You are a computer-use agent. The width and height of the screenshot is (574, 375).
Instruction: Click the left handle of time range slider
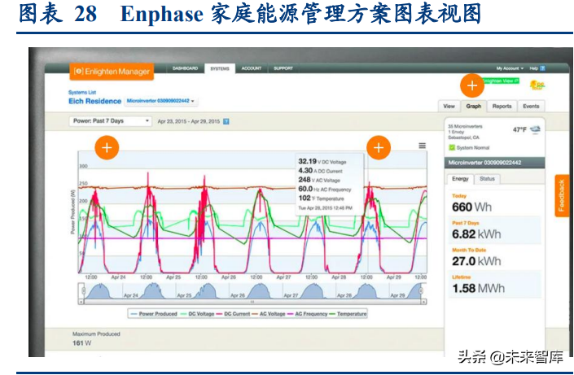(x=82, y=290)
